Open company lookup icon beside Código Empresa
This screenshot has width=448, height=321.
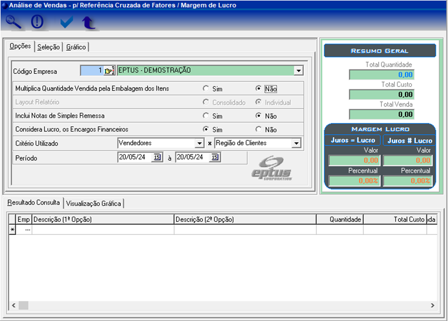109,71
